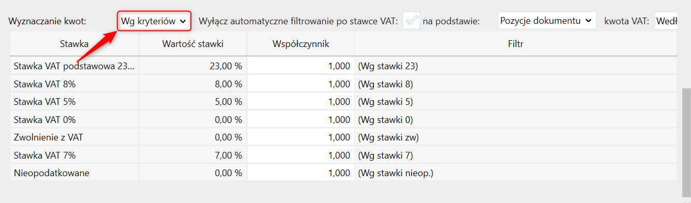
Task: Toggle automatic VAT rate filtering checkbox
Action: point(411,21)
